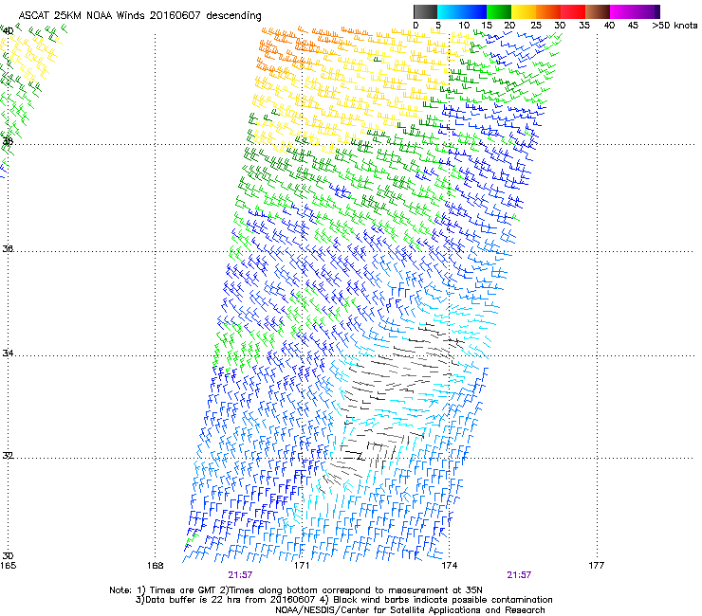Viewport: 702px width, 616px height.
Task: Click the '>50 knots' legend label
Action: click(674, 26)
